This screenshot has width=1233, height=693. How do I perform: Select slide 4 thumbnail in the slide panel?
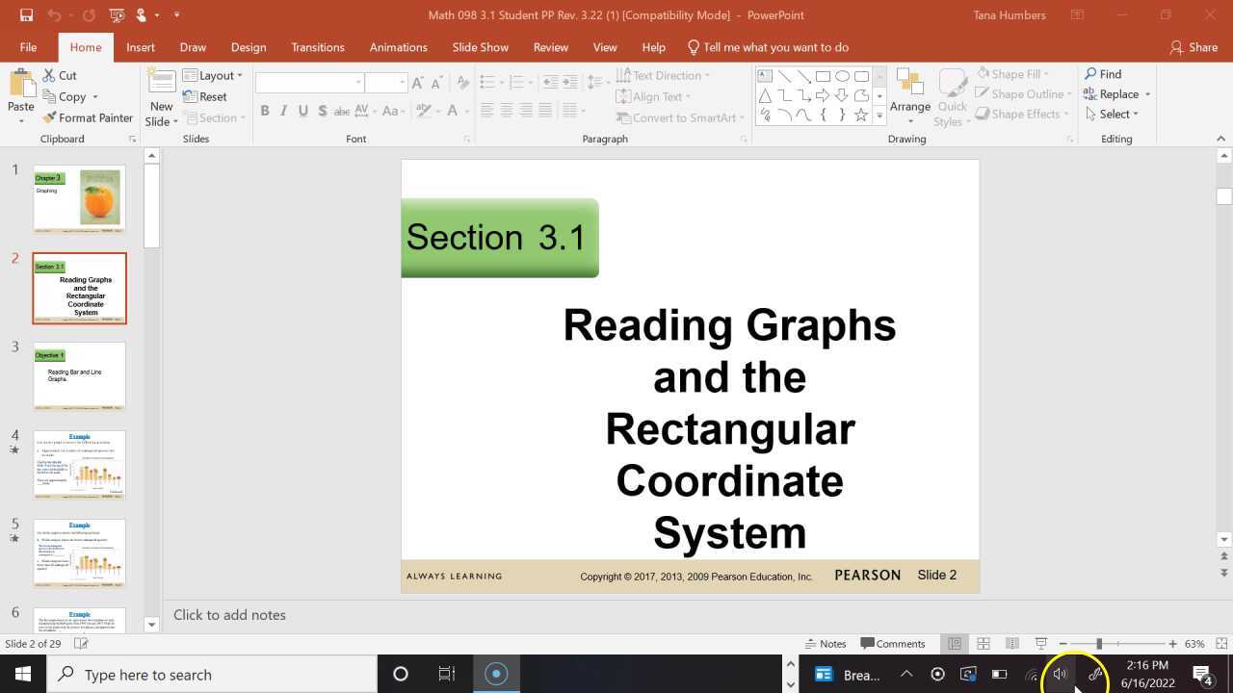click(79, 464)
